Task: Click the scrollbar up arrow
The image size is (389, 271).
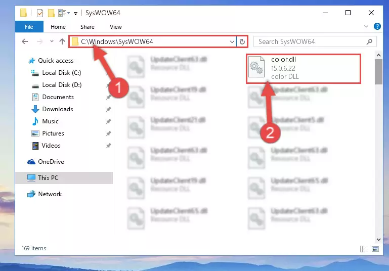Action: click(378, 55)
